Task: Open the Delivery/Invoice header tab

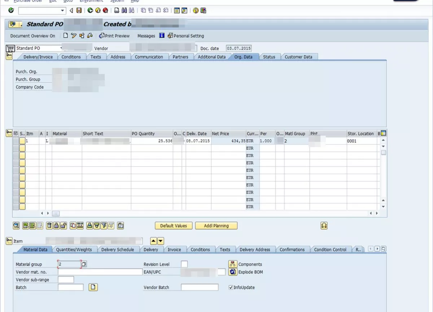Action: 38,57
